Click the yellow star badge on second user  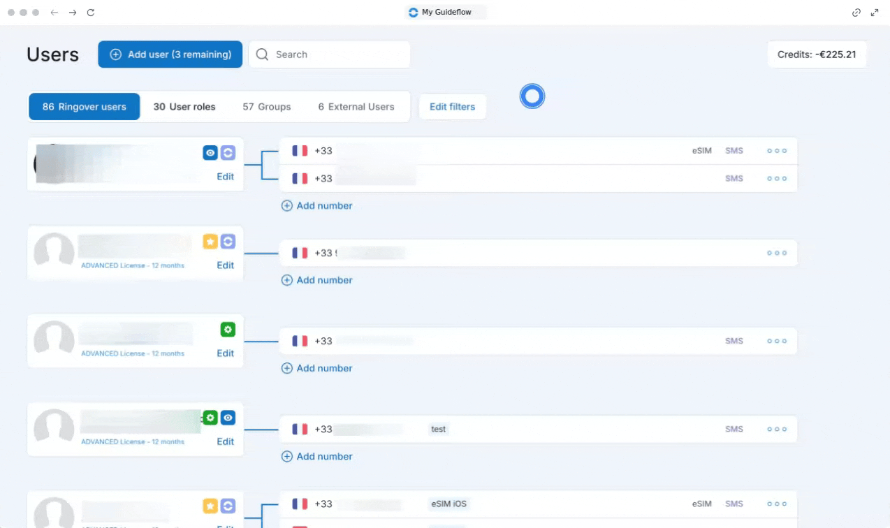(x=210, y=242)
